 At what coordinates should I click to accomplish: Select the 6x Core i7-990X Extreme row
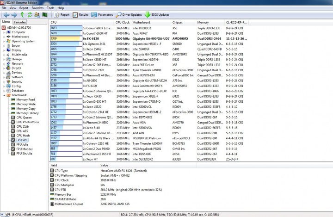[148, 28]
